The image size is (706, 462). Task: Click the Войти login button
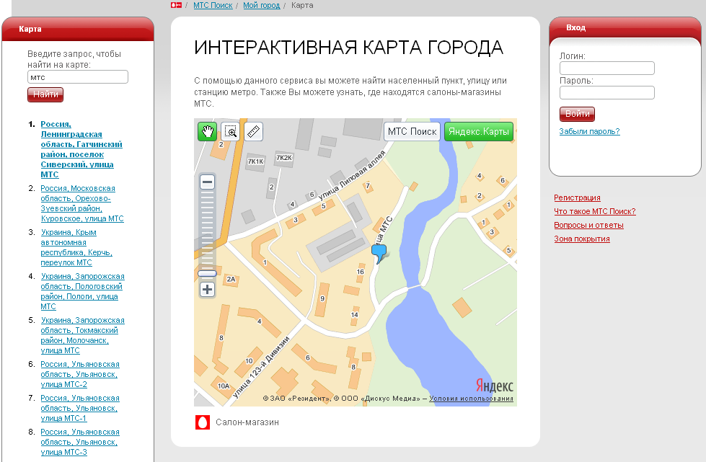[577, 114]
